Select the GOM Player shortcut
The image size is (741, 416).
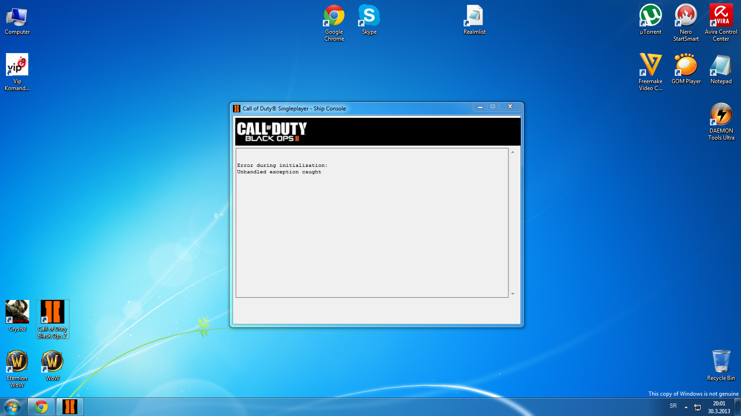click(686, 69)
